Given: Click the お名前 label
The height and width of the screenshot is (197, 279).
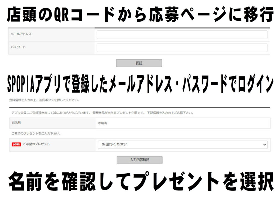Looking at the screenshot, I should tap(16, 122).
